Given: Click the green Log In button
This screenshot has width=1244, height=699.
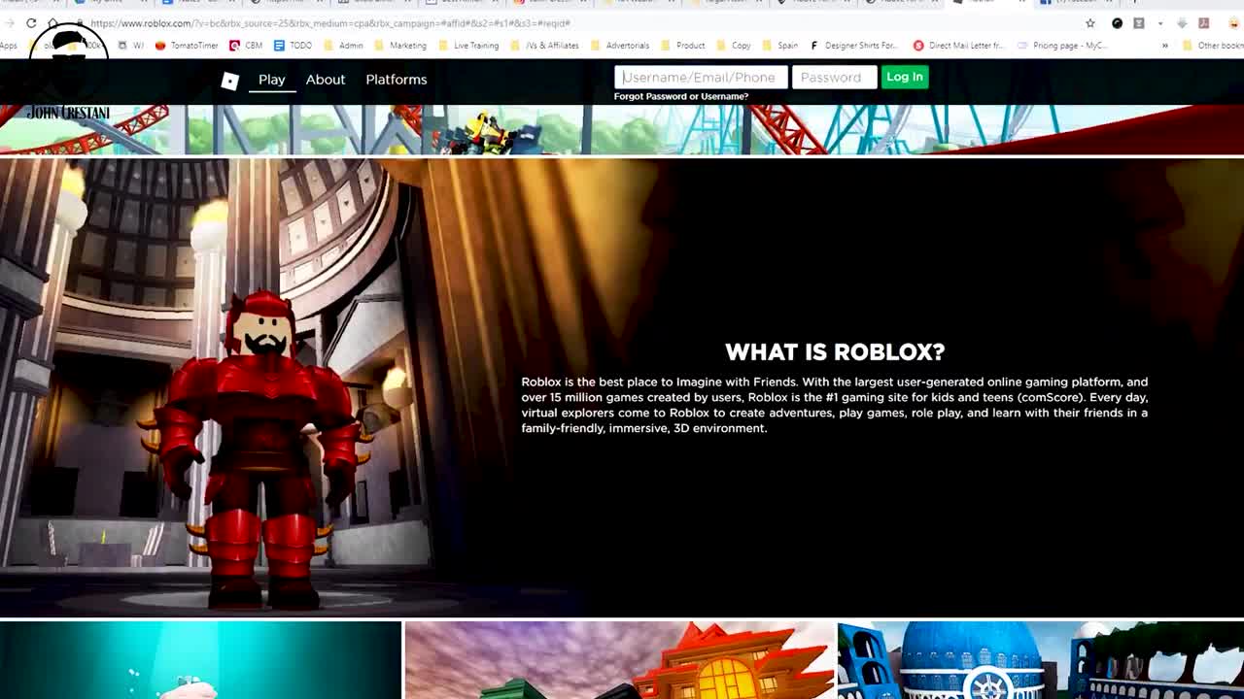Looking at the screenshot, I should click(905, 77).
